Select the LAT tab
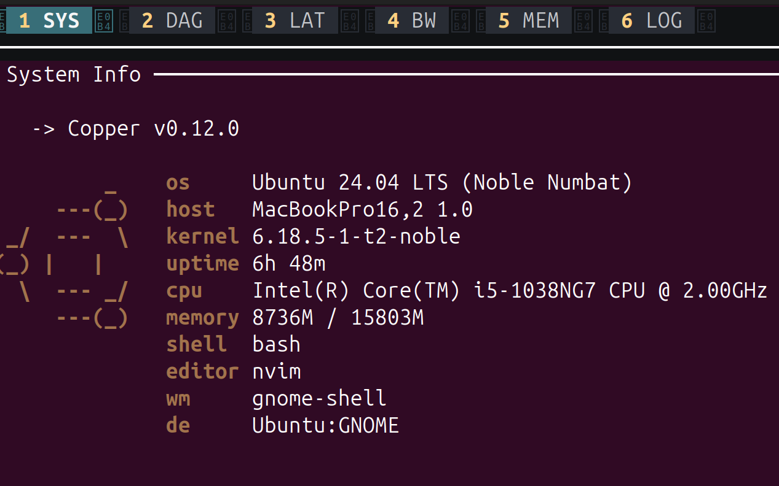The width and height of the screenshot is (779, 486). tap(295, 20)
